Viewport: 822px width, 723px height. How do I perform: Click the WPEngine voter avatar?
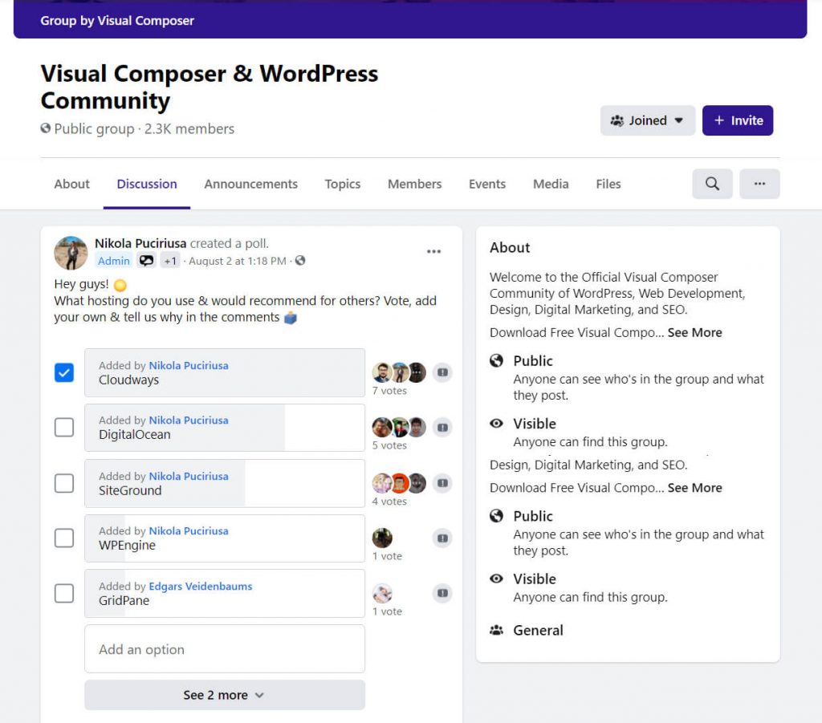(x=382, y=538)
